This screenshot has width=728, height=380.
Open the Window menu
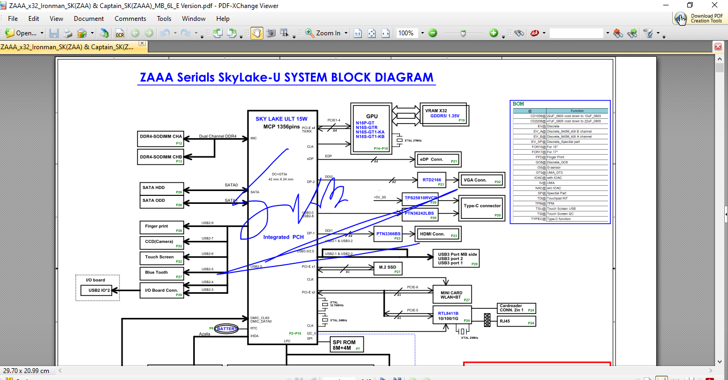194,18
